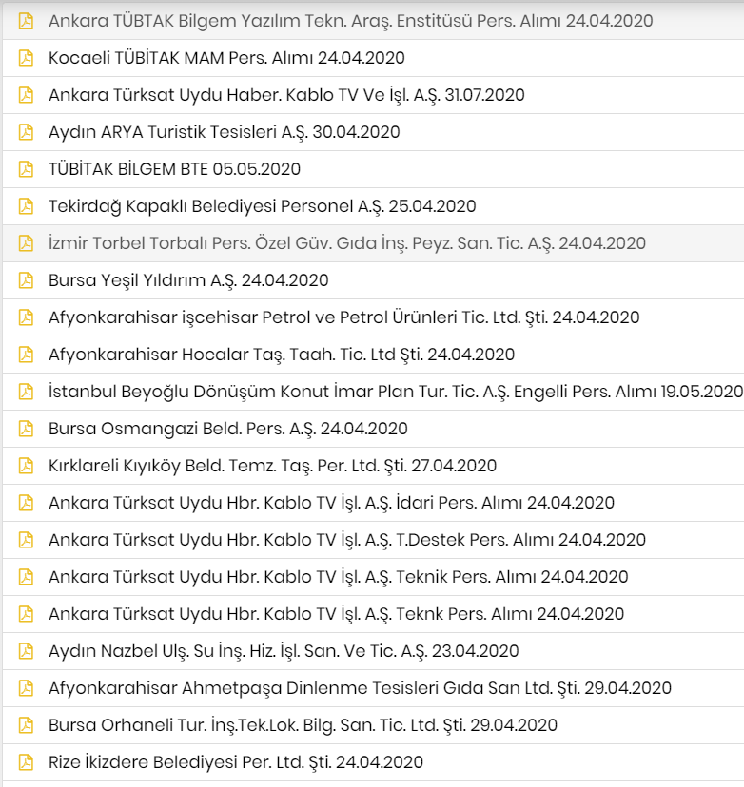Click PDF icon beside Kocaeli TÜBİTAK MAM

(26, 58)
